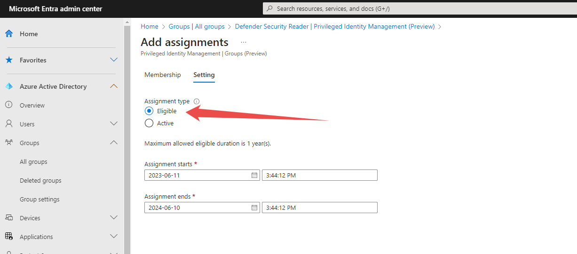Click the Applications grid icon
Viewport: 577px width, 254px height.
[x=8, y=237]
